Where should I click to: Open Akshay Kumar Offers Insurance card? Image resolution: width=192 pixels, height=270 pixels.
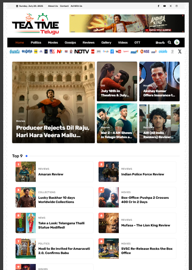159,81
